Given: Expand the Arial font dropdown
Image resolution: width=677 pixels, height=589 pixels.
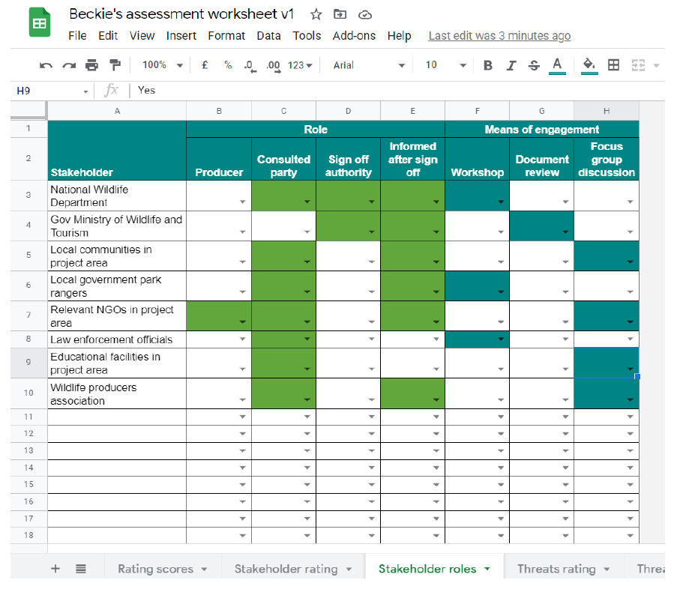Looking at the screenshot, I should tap(368, 65).
